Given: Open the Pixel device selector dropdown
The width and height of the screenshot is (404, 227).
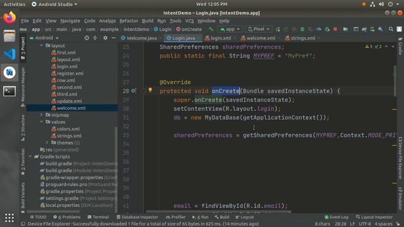Looking at the screenshot, I should click(258, 29).
